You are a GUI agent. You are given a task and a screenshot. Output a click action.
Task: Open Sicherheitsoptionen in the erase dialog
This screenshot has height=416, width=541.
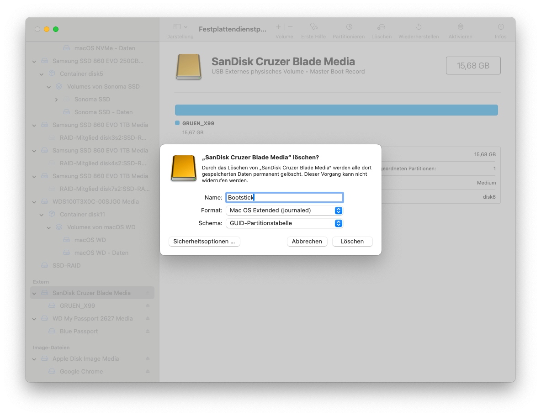[x=204, y=242]
